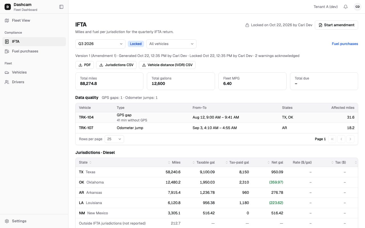The width and height of the screenshot is (365, 228).
Task: Click the LA Louisiana row label
Action: coord(90,203)
